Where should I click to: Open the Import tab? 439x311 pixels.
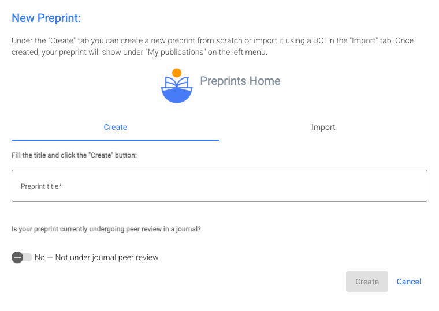pos(323,127)
